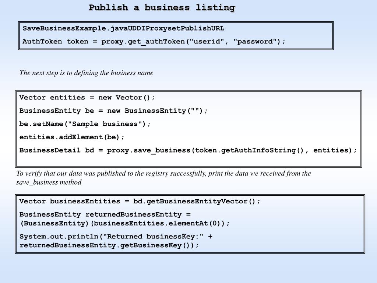The image size is (377, 283).
Task: Click the 'Vector entities = new Vector();' line
Action: (87, 97)
